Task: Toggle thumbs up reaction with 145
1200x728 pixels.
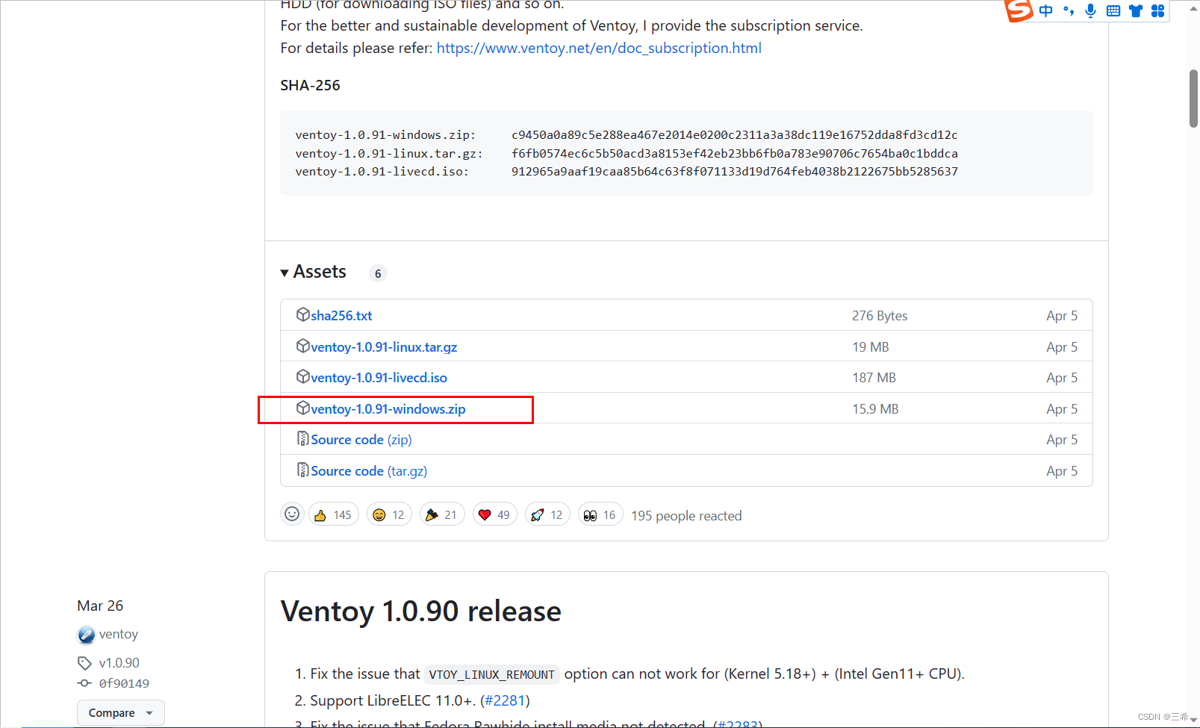Action: [x=334, y=514]
